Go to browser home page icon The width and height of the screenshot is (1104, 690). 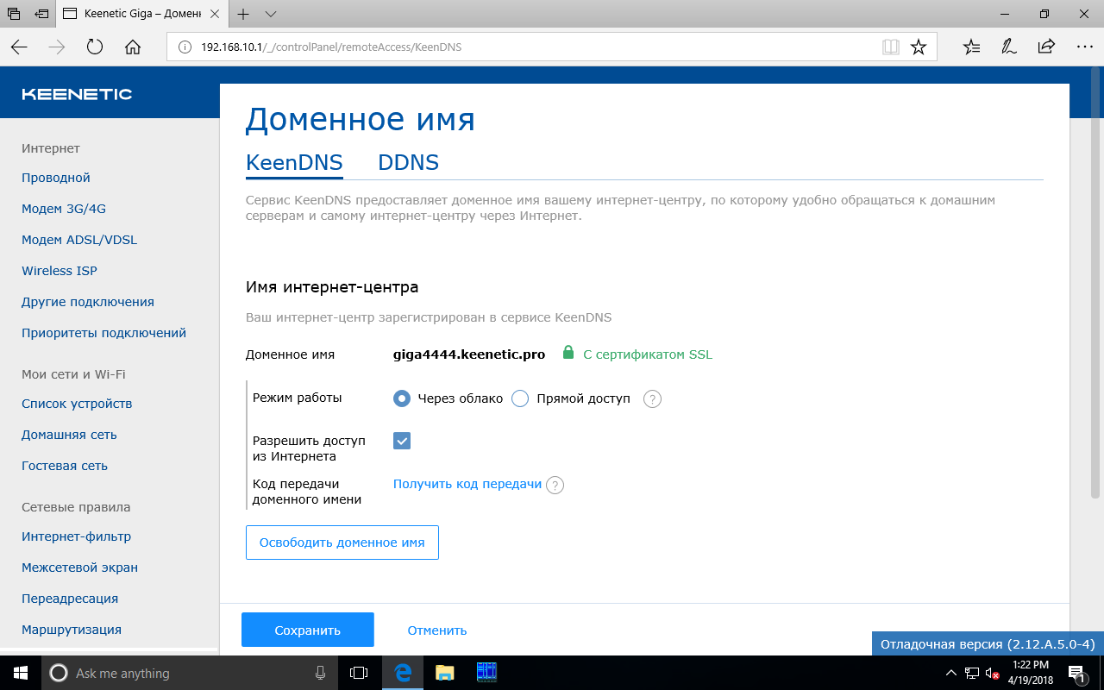click(x=133, y=47)
